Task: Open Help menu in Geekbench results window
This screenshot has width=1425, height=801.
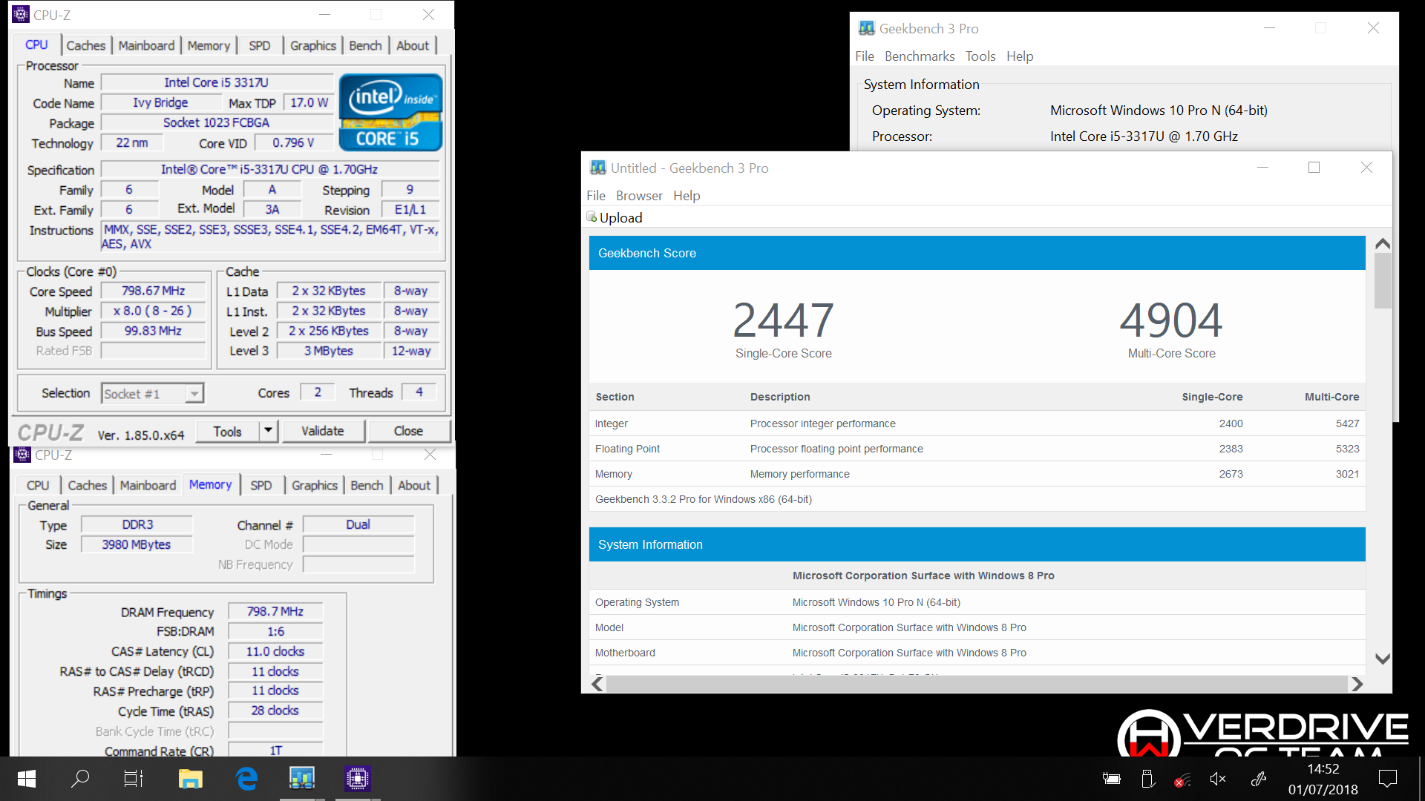Action: point(687,195)
